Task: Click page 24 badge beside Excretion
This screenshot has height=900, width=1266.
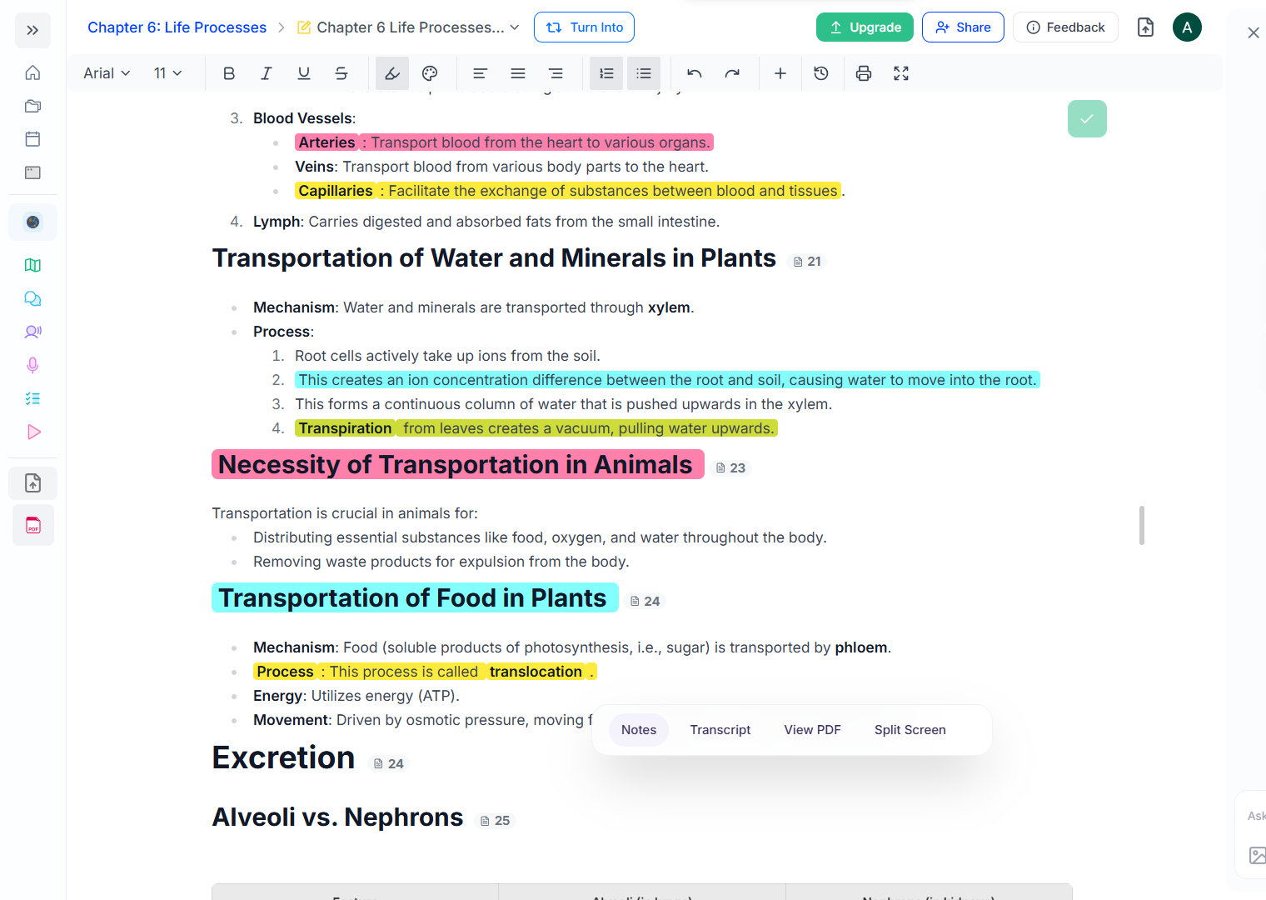Action: coord(389,764)
